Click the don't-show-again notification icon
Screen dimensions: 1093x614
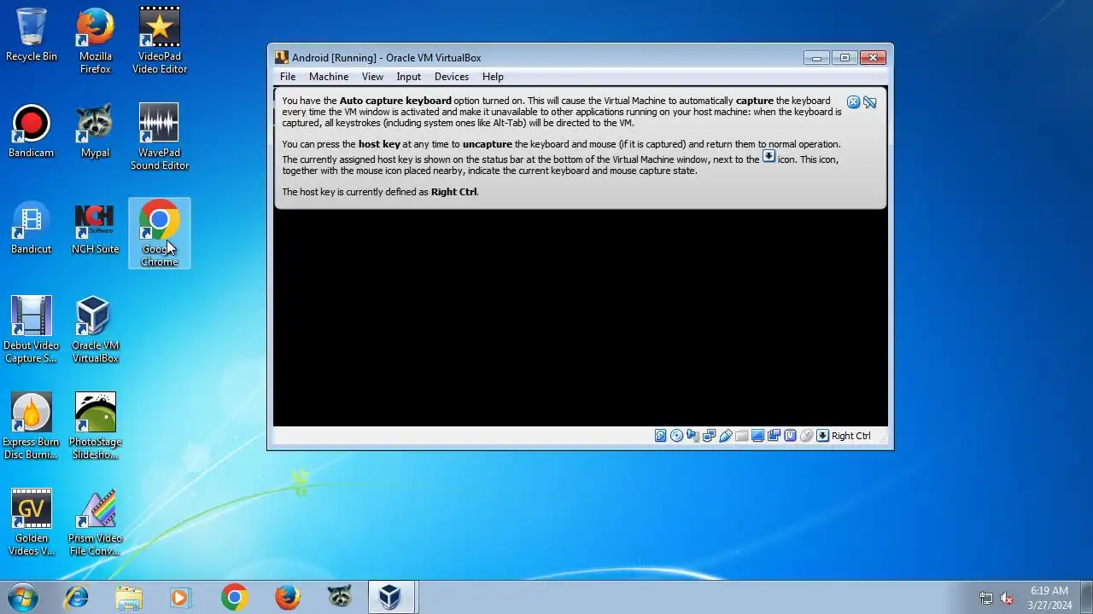point(869,102)
